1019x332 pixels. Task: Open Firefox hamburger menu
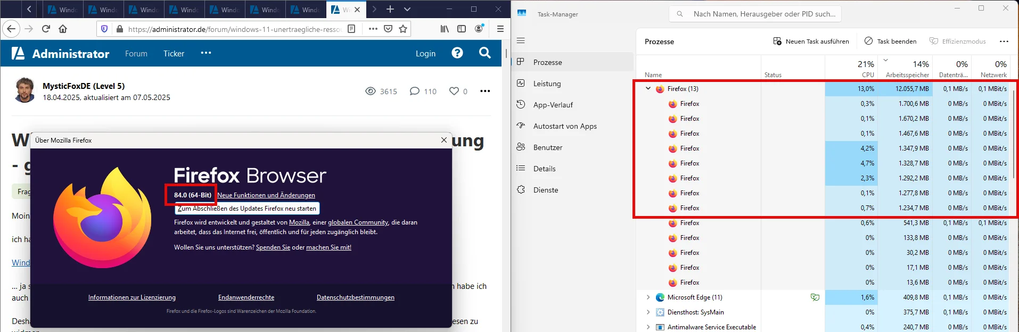pyautogui.click(x=500, y=29)
